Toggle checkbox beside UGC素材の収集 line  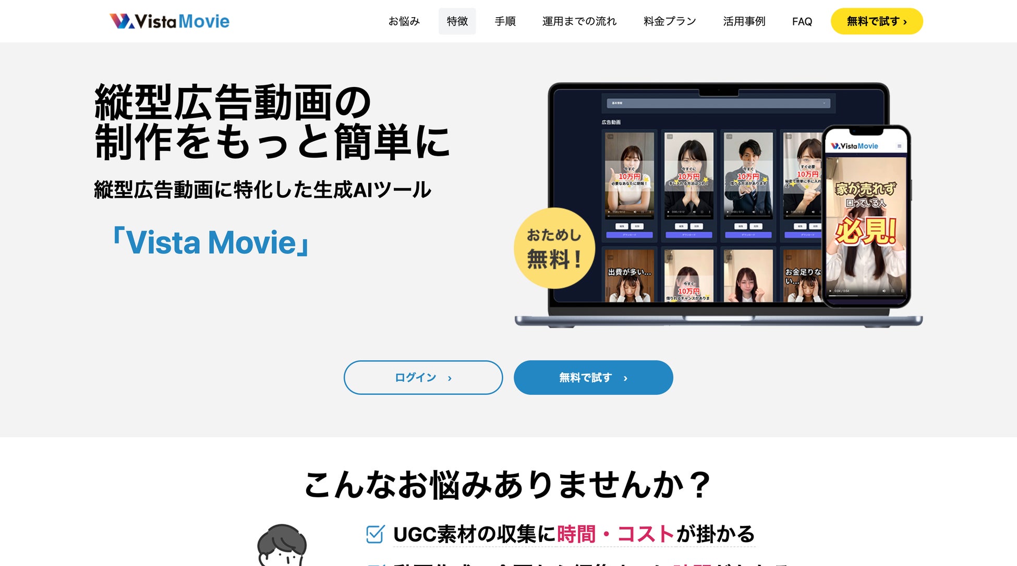[x=376, y=534]
